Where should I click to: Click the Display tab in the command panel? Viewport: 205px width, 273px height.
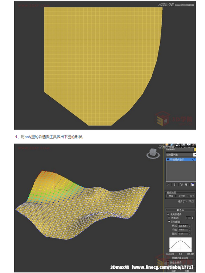pos(189,145)
